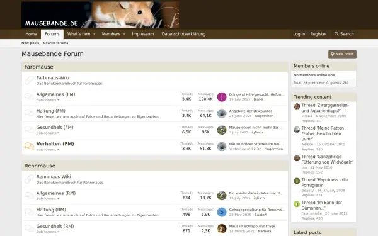Click Nelson's avatar in Trending content
Viewport: 378px width, 236px height.
click(x=297, y=130)
